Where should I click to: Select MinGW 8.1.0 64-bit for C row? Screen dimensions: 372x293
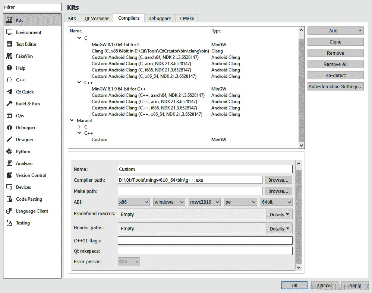pos(183,44)
